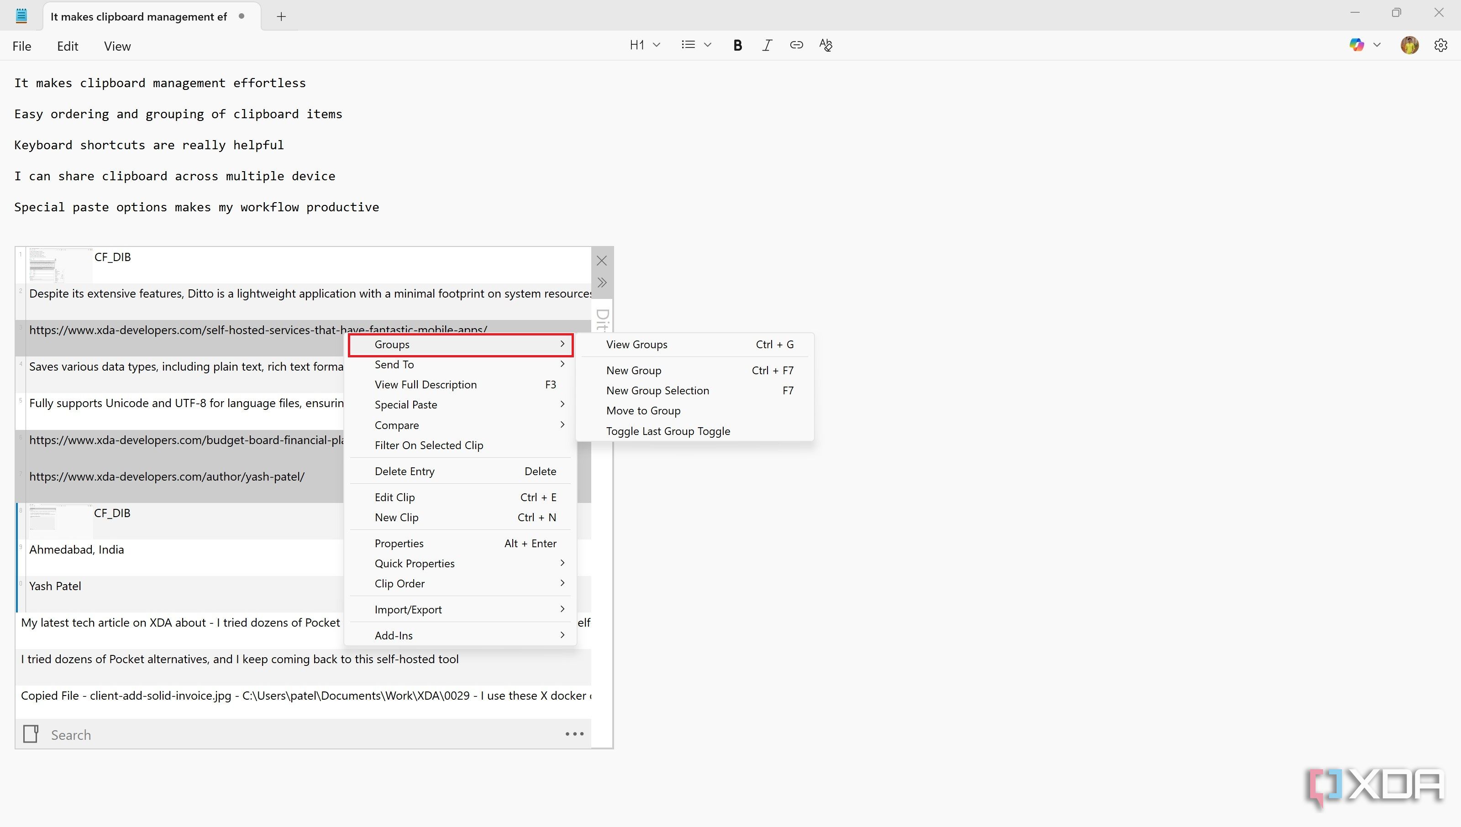
Task: Expand Add-Ins submenu
Action: point(460,636)
